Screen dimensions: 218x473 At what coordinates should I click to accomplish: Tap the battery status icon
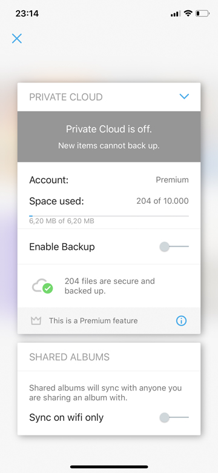pos(202,13)
